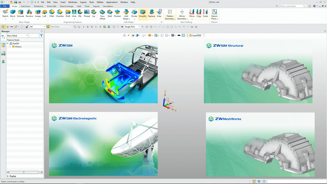Viewport: 327px width, 184px height.
Task: Toggle section view in the display toolbar
Action: (x=167, y=35)
